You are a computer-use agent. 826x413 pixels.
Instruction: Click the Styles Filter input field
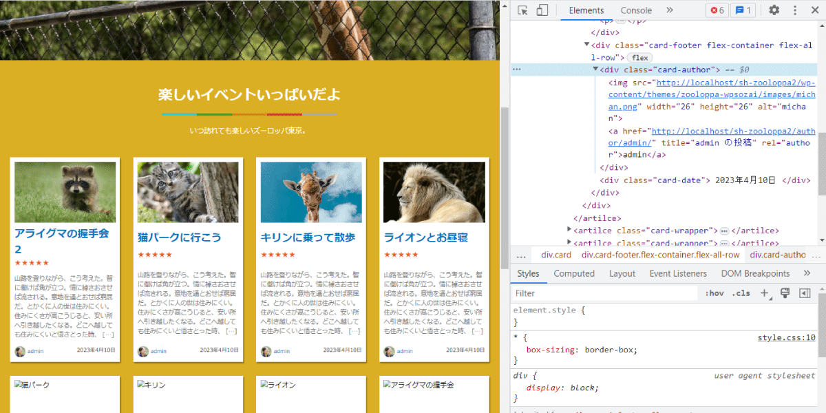pyautogui.click(x=604, y=293)
